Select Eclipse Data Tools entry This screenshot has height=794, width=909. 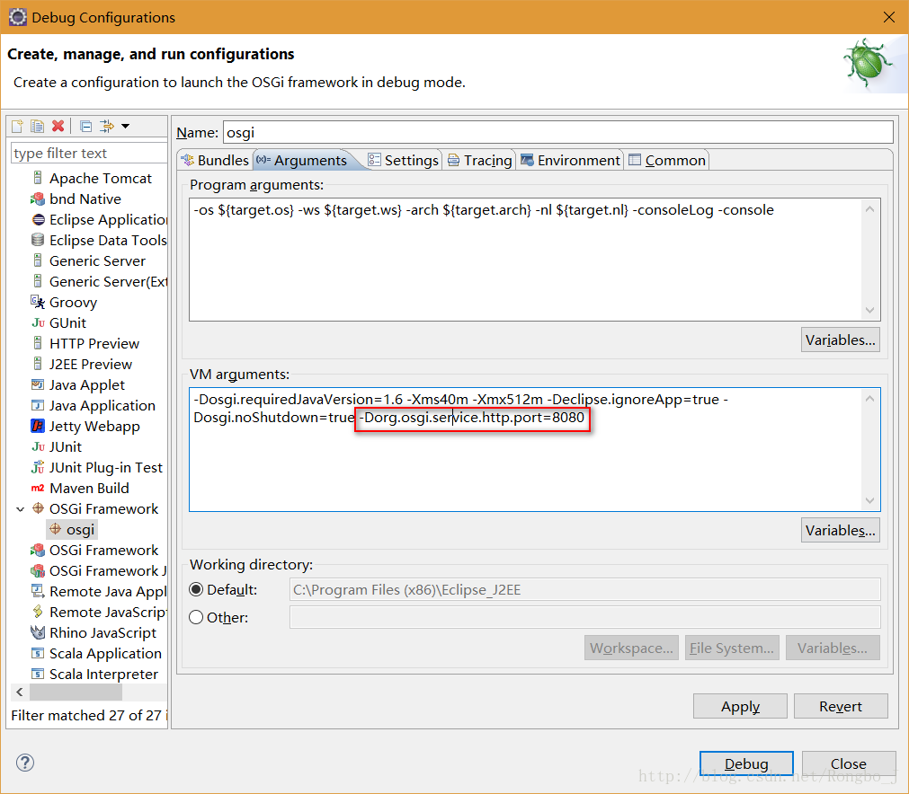(x=108, y=241)
